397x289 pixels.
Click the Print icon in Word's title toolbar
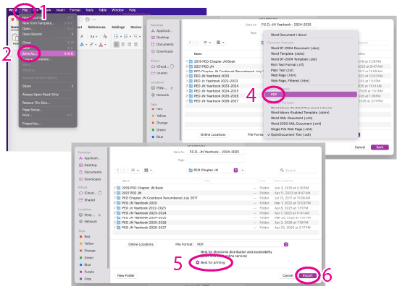tap(88, 20)
